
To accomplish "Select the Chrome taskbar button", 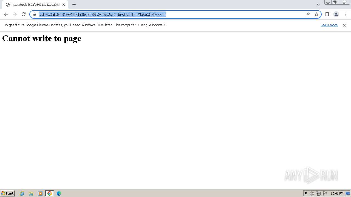I will click(x=50, y=193).
